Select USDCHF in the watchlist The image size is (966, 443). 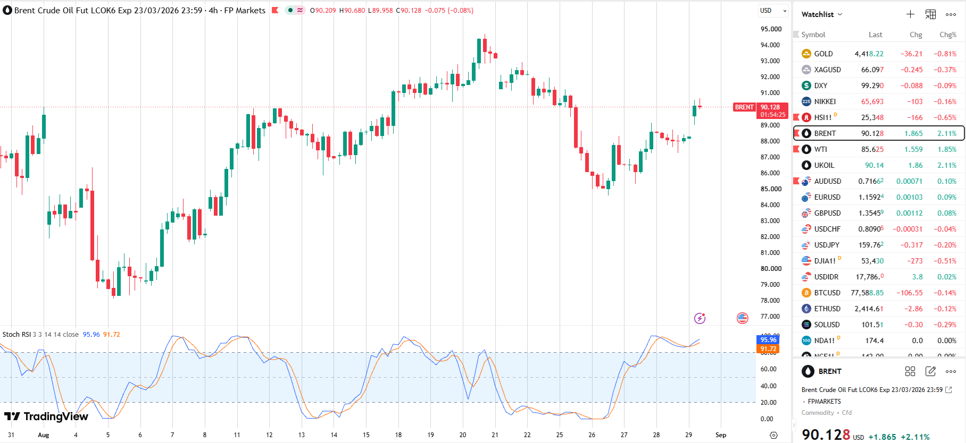[879, 229]
